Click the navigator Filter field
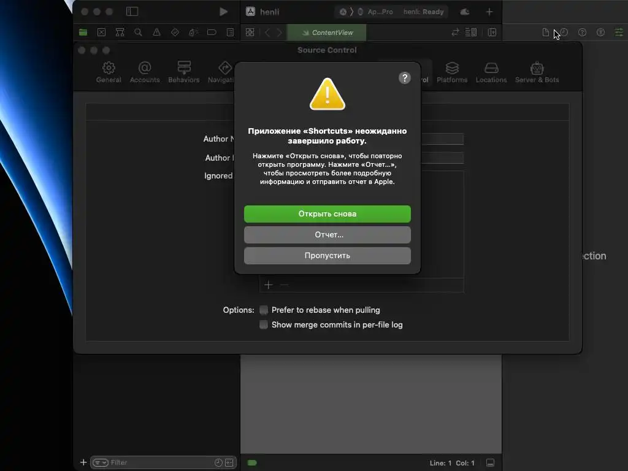628x471 pixels. point(163,462)
